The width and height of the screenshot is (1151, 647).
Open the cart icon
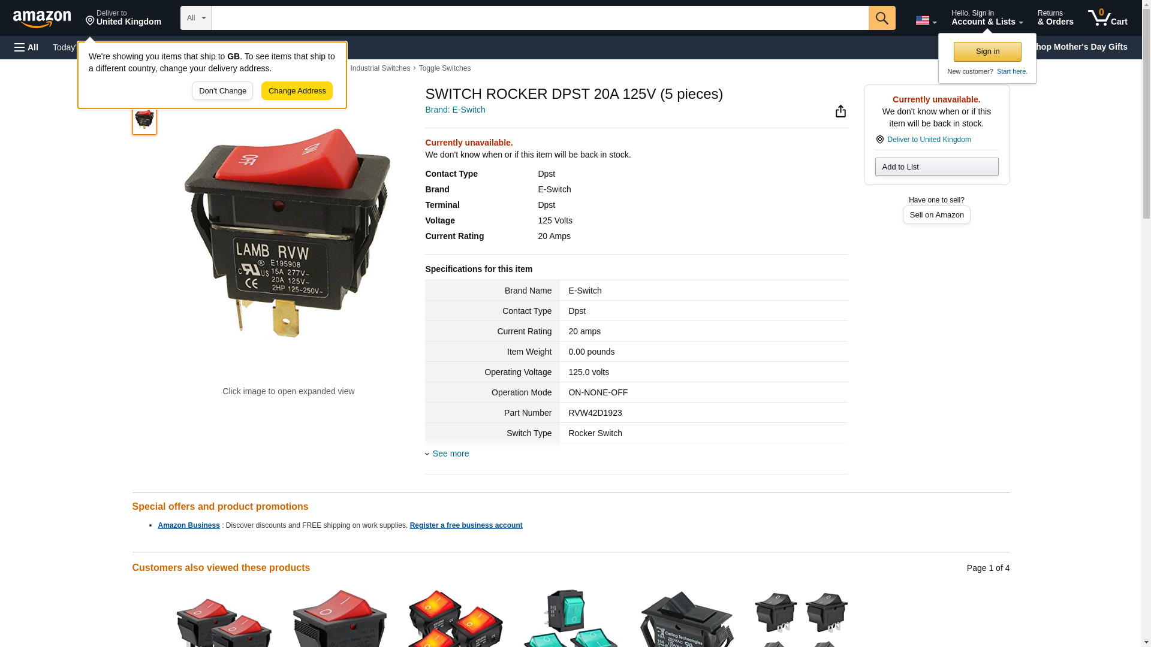(x=1107, y=18)
